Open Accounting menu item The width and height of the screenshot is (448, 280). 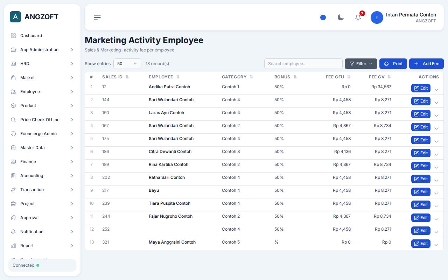(x=42, y=176)
